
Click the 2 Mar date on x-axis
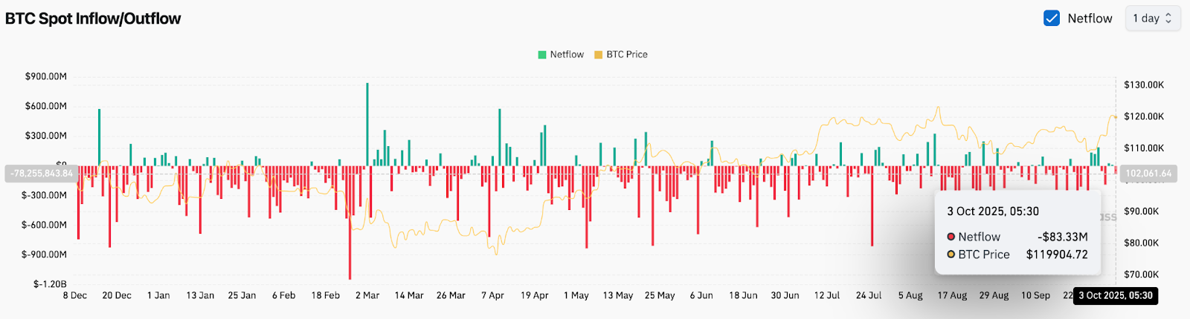point(367,295)
